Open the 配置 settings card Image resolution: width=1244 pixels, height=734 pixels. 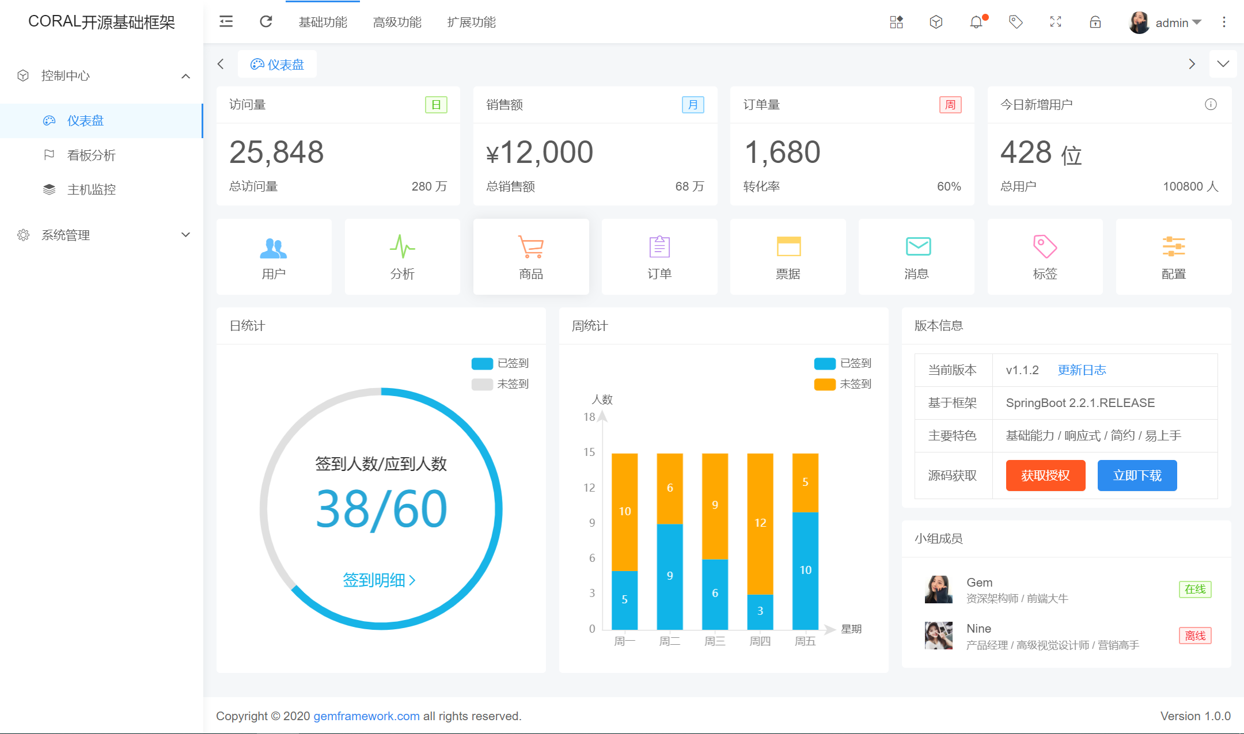tap(1174, 257)
